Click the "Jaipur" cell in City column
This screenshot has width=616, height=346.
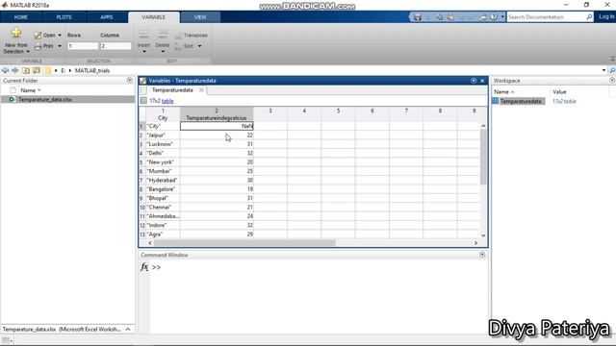pyautogui.click(x=163, y=135)
